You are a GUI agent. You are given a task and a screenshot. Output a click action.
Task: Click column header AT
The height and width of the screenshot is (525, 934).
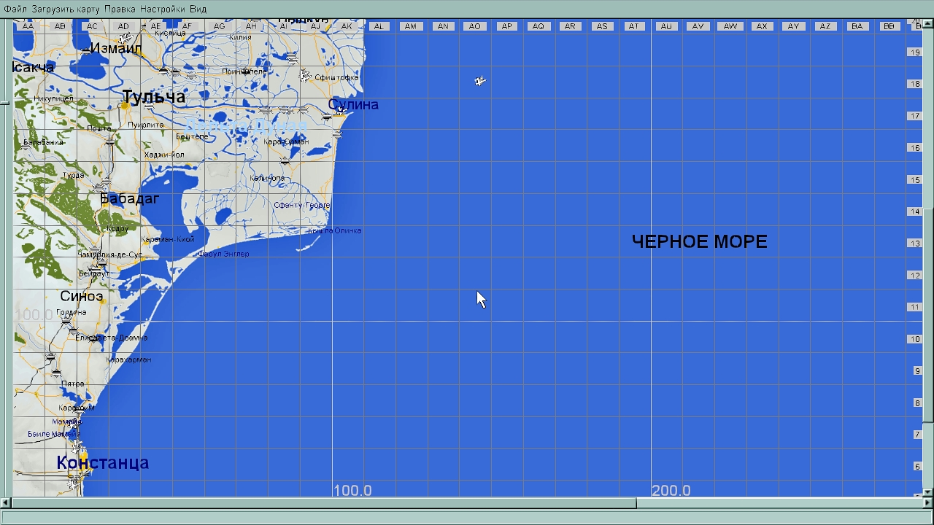(x=633, y=26)
